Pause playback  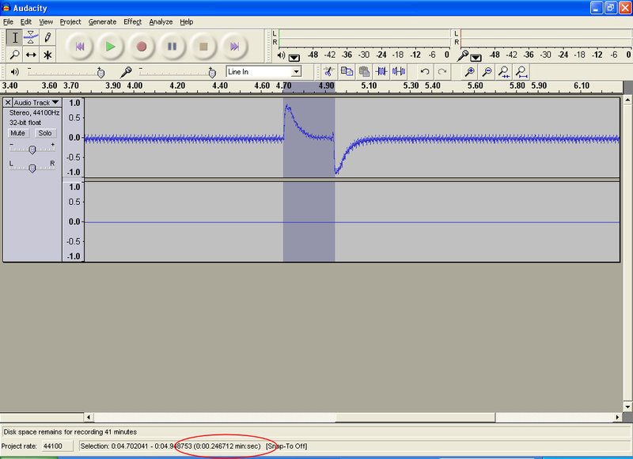tap(172, 47)
